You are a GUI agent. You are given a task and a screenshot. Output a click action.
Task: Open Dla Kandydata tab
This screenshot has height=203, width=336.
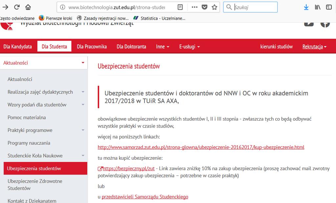click(x=18, y=47)
